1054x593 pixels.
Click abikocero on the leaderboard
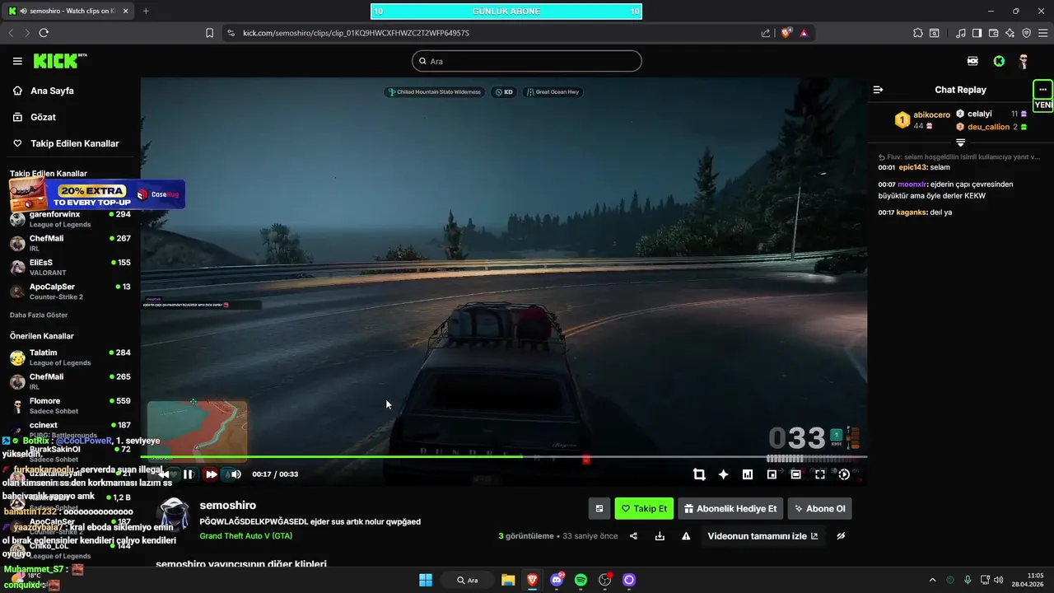931,115
